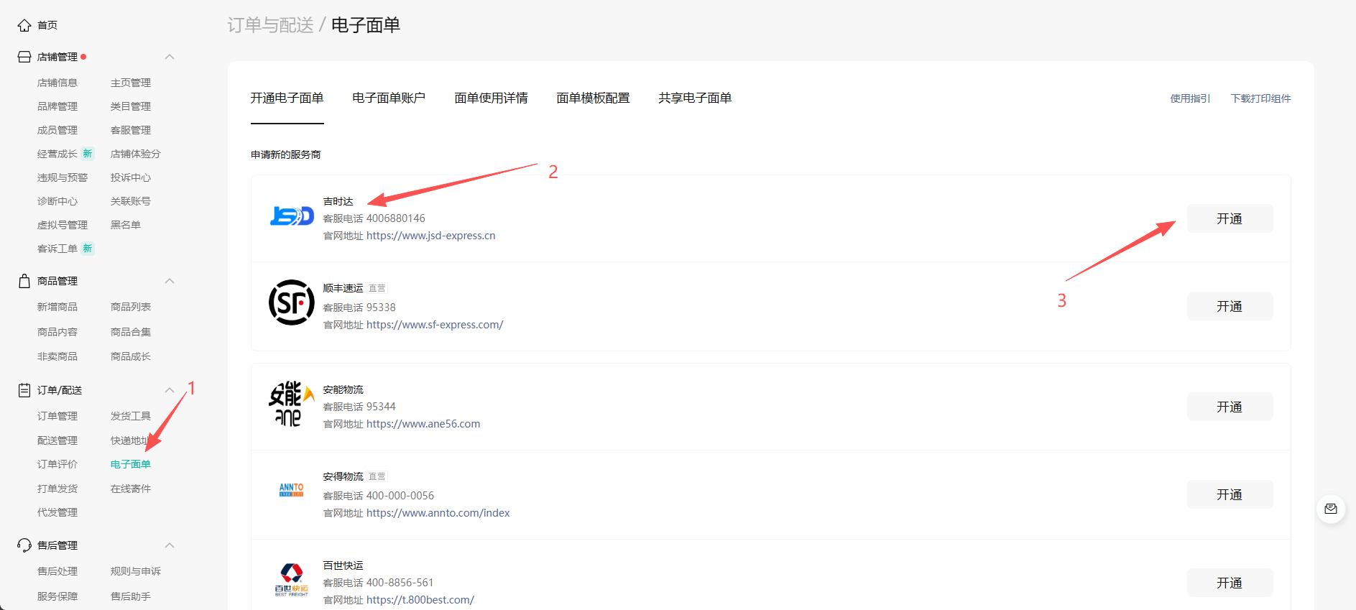Click the ANNTO logistics logo

292,490
